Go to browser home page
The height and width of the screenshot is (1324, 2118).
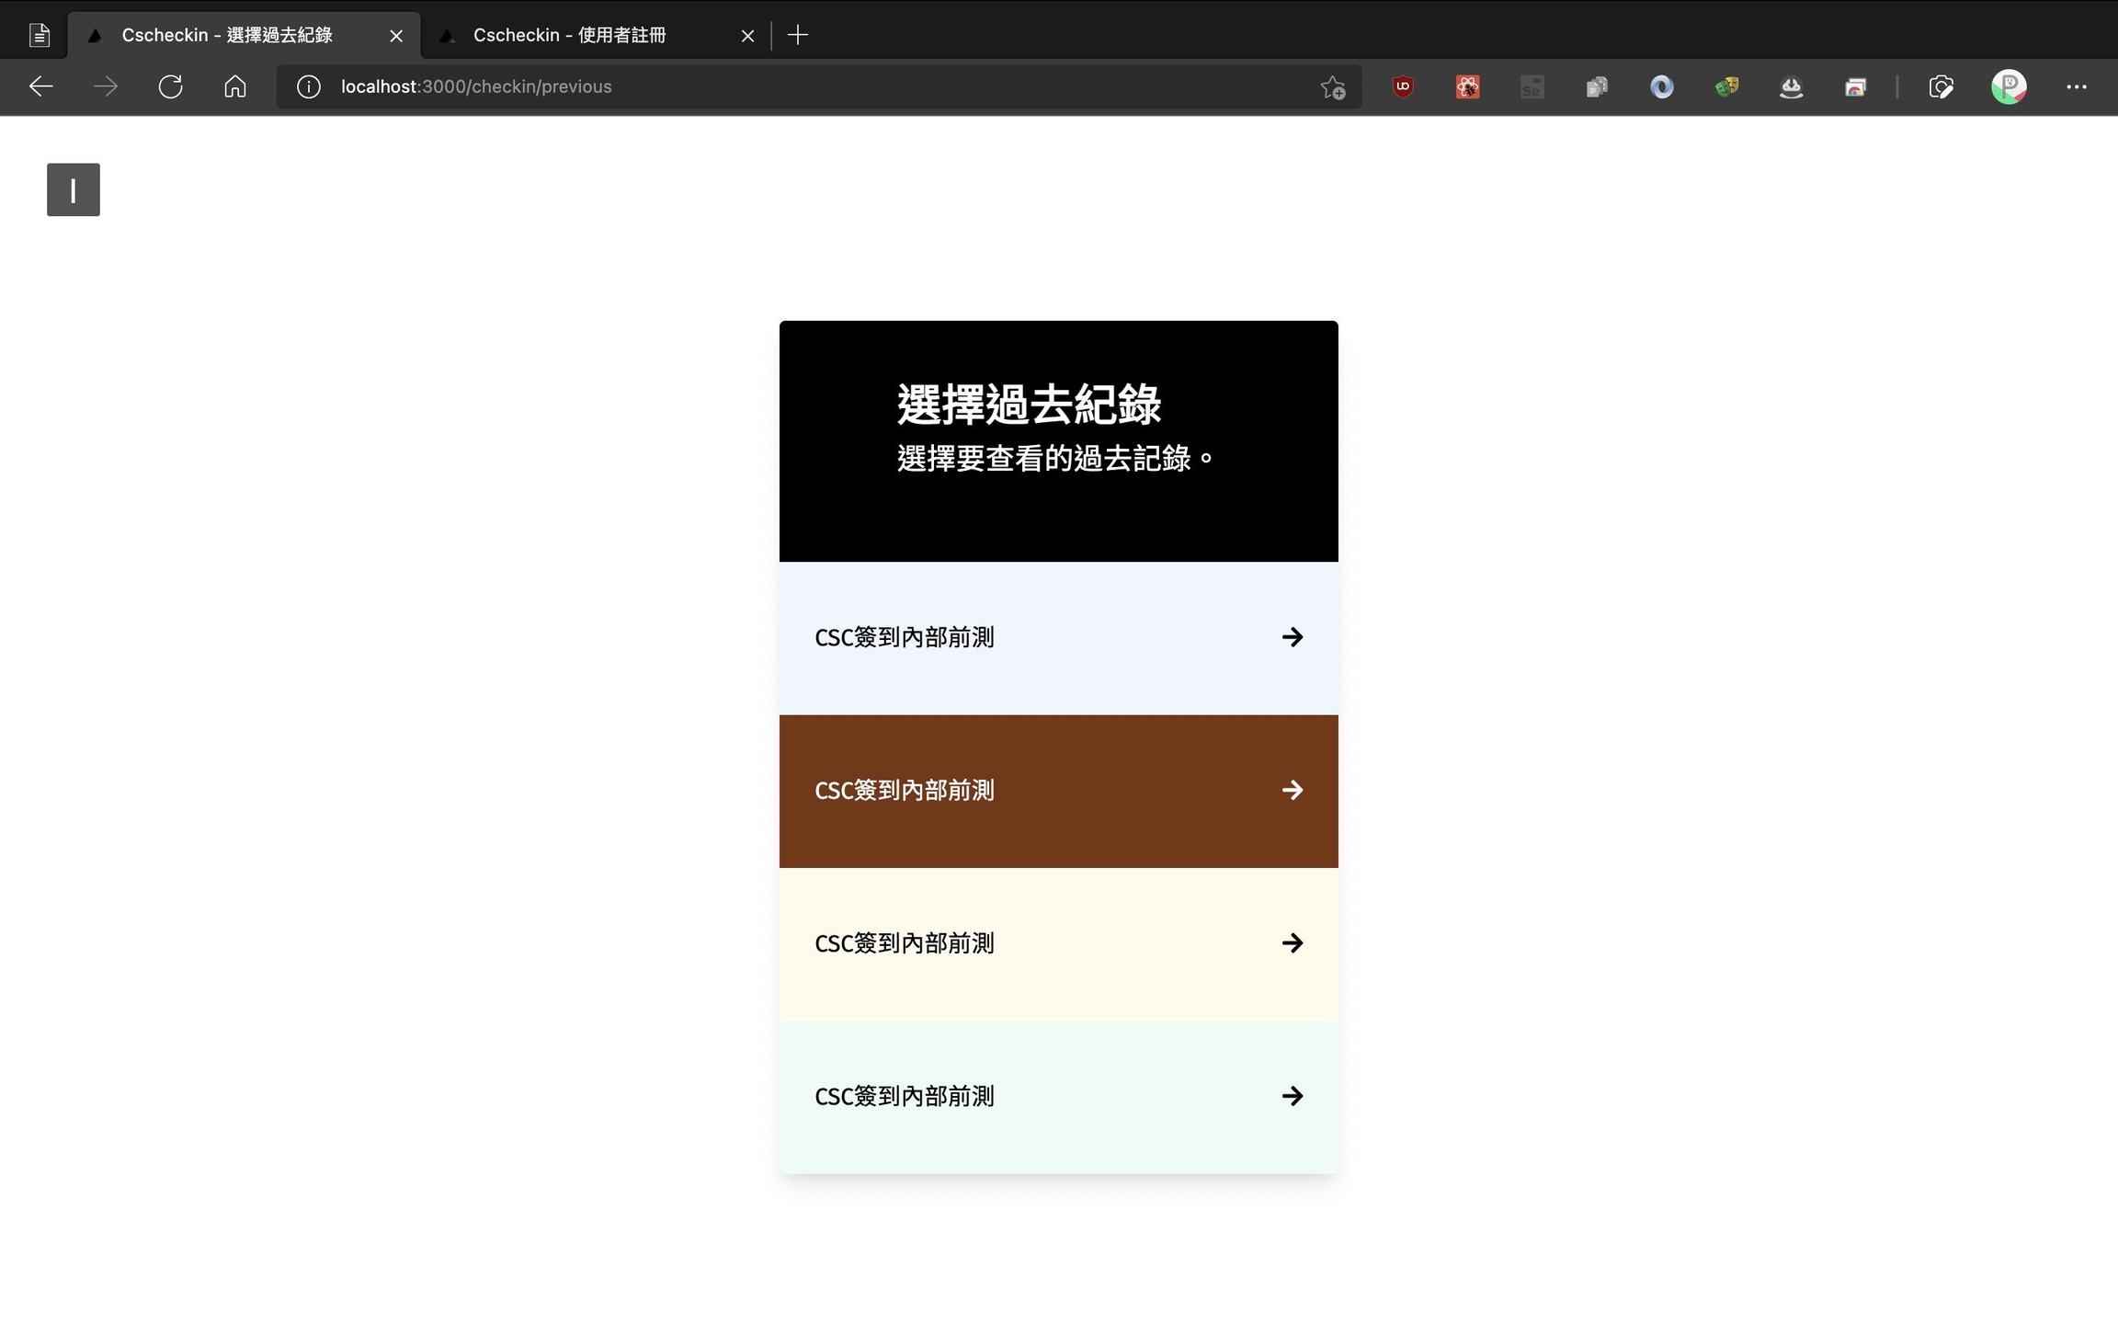tap(235, 86)
